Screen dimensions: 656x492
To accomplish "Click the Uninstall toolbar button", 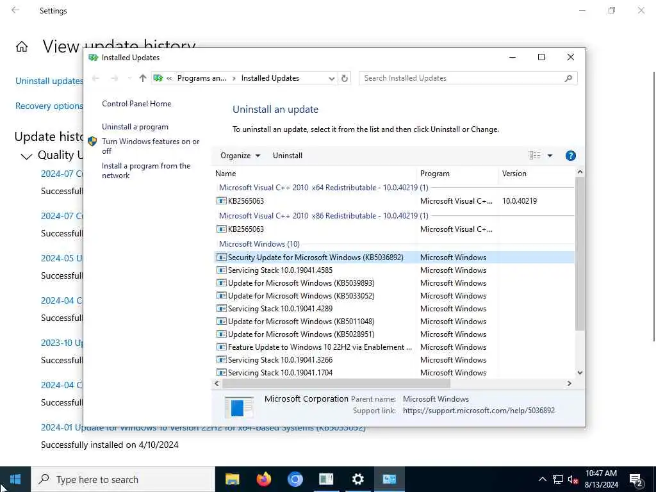I will [x=288, y=156].
